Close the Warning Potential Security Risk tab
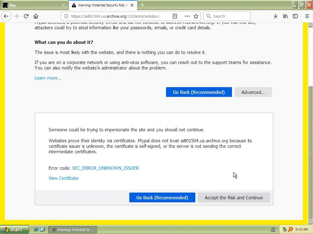313x234 pixels. 132,5
